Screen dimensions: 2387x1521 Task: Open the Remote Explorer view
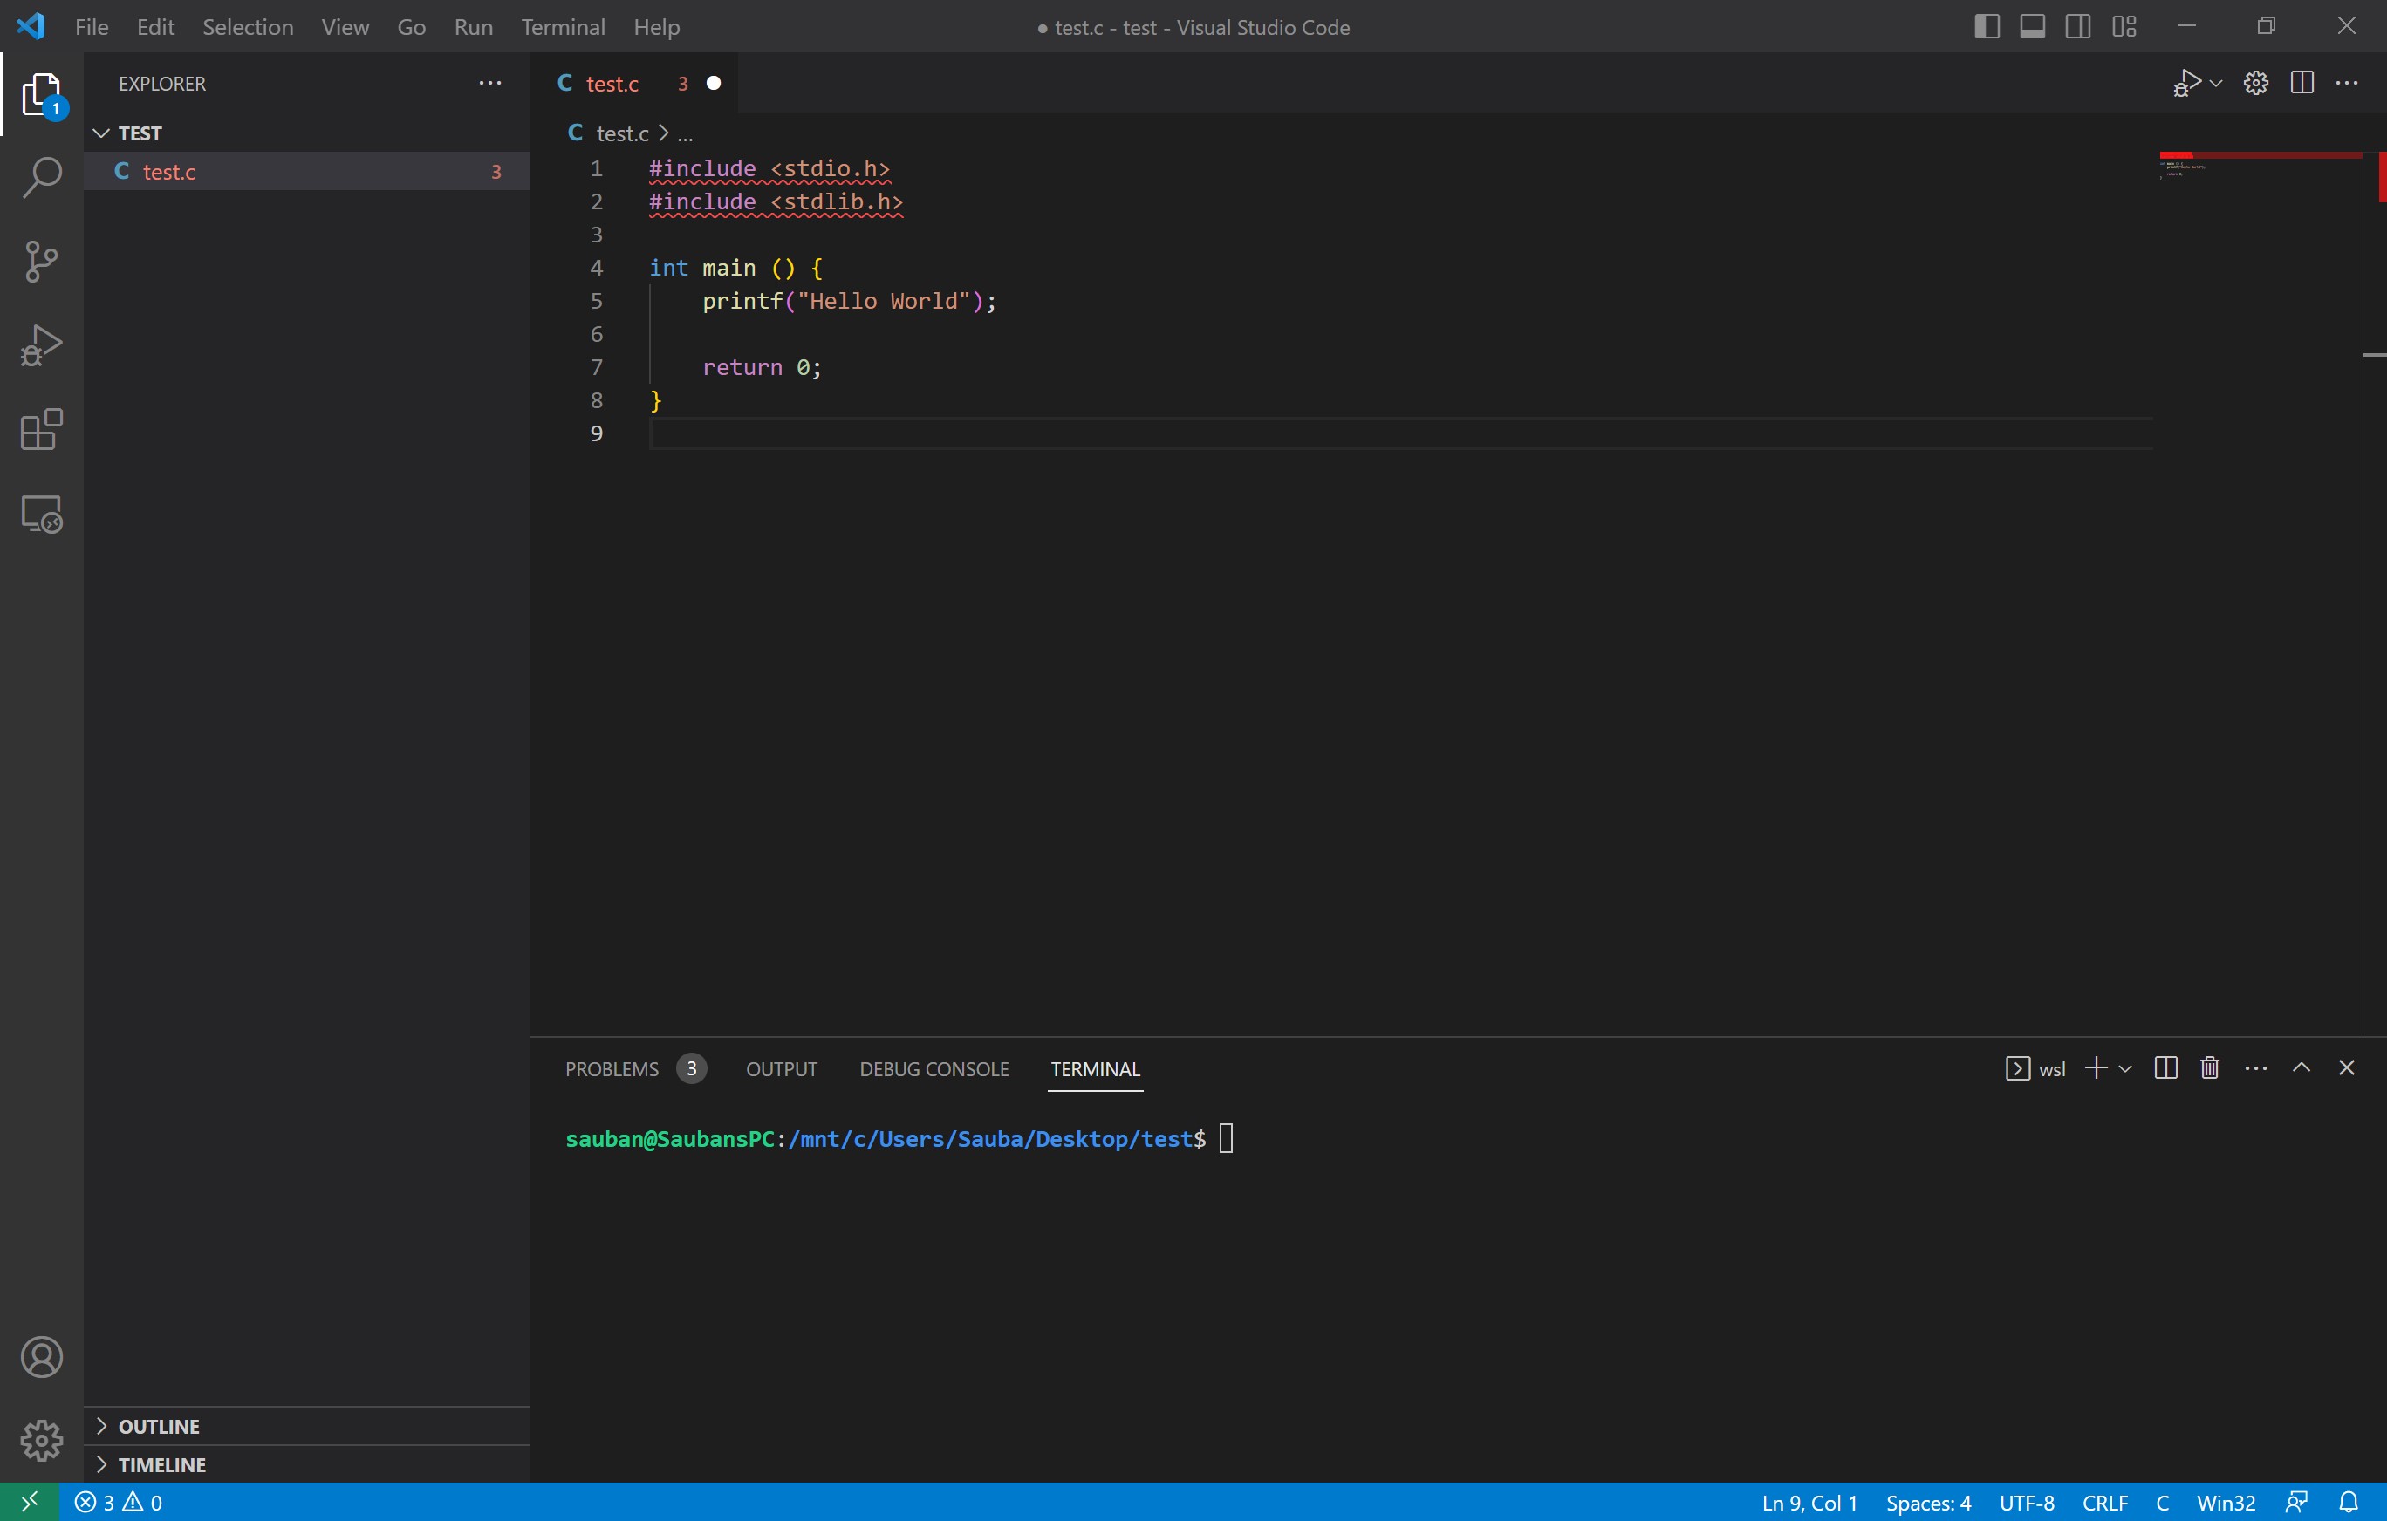pyautogui.click(x=42, y=515)
